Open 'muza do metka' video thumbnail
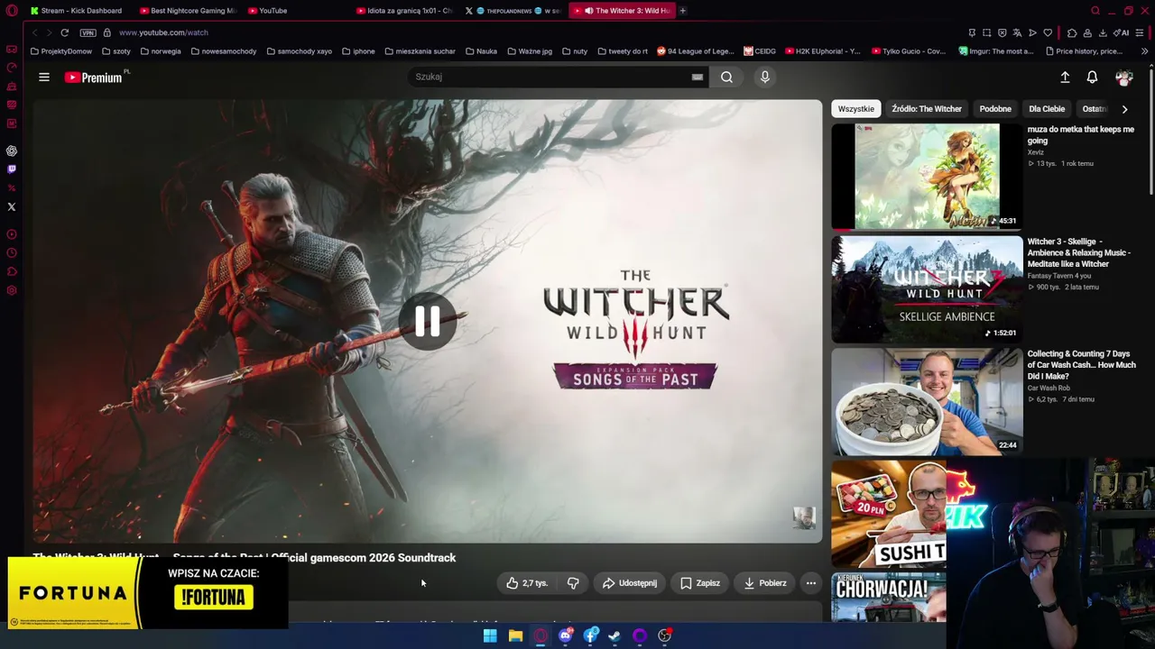The width and height of the screenshot is (1155, 649). point(927,177)
